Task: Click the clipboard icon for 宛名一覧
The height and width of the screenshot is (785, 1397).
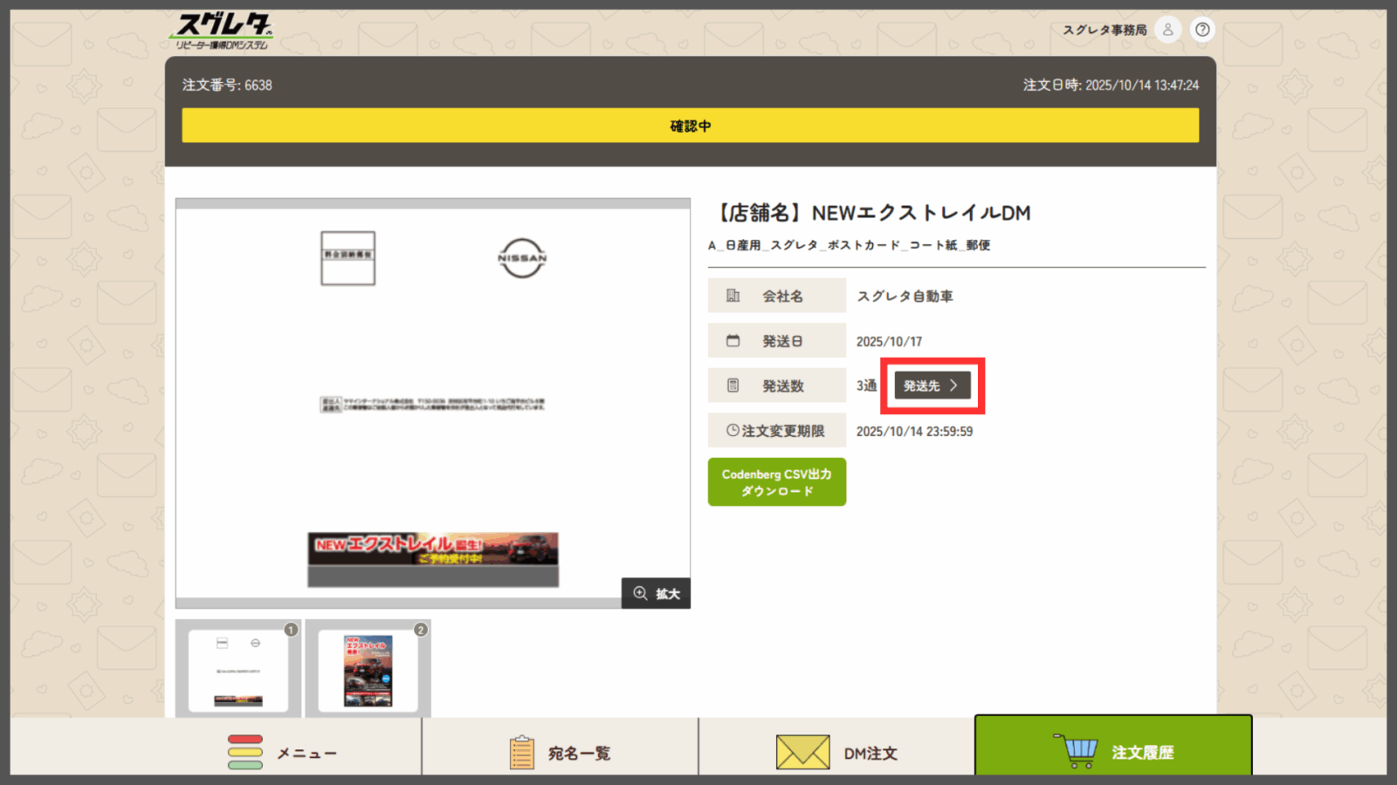Action: [x=521, y=752]
